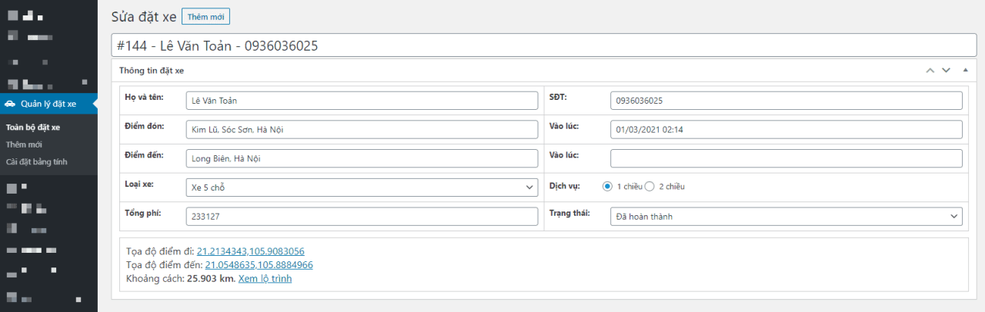Open the Trạng thái status dropdown
This screenshot has width=985, height=312.
(786, 217)
